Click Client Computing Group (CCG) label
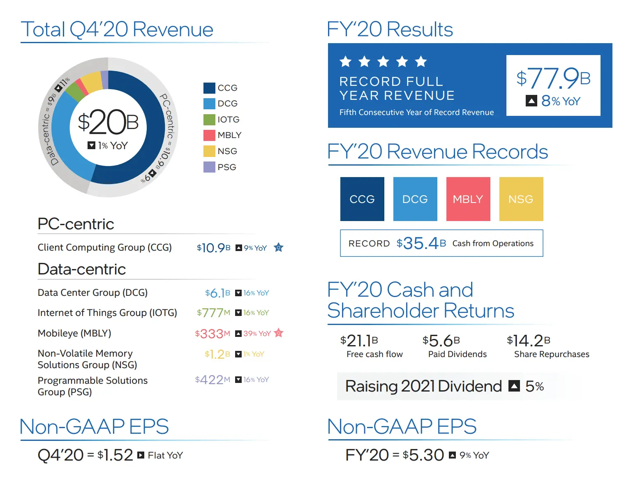Screen dimensions: 633x484 (x=105, y=247)
